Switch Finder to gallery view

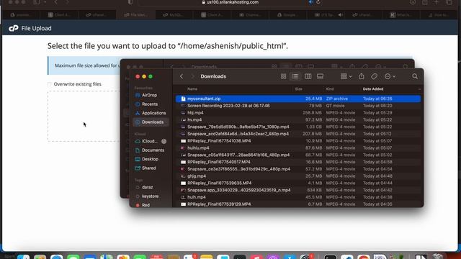320,76
